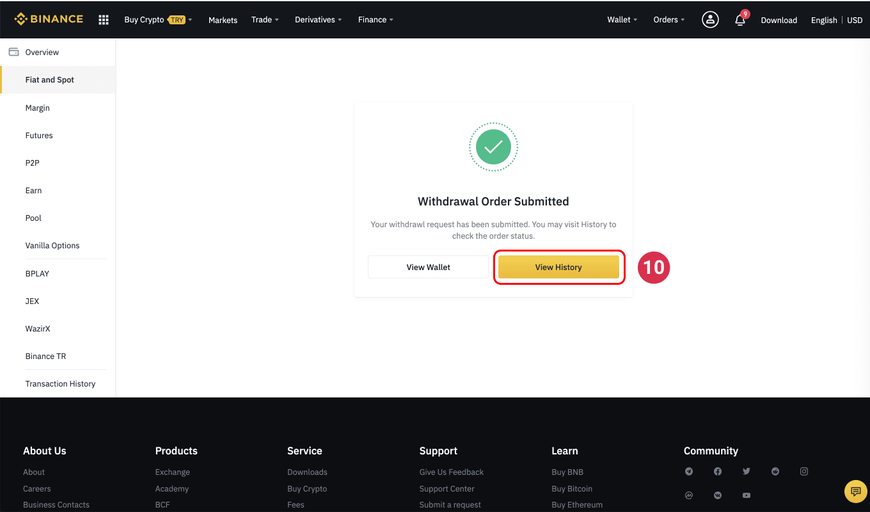Select Fiat and Spot in sidebar
Viewport: 870px width, 512px height.
(58, 80)
